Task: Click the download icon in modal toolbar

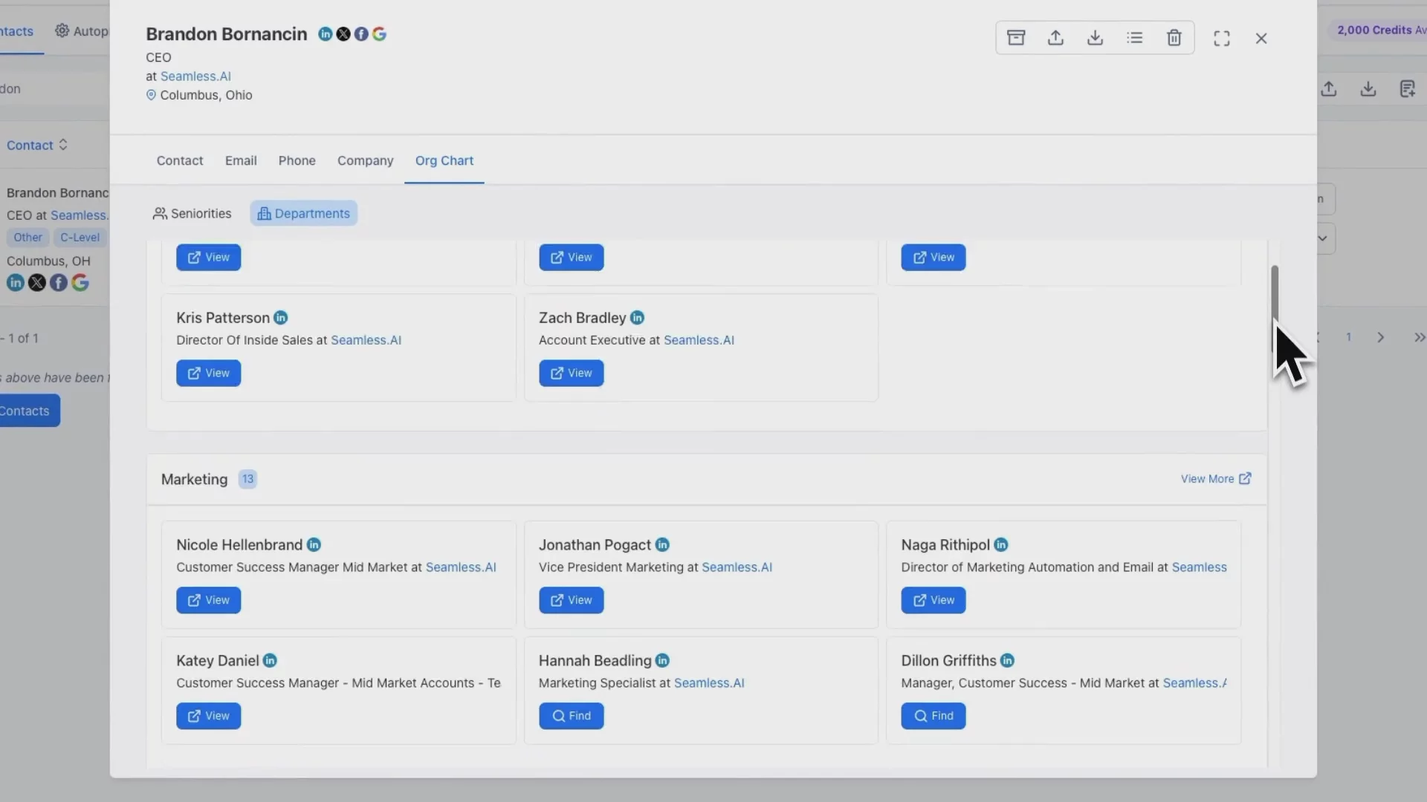Action: pos(1095,38)
